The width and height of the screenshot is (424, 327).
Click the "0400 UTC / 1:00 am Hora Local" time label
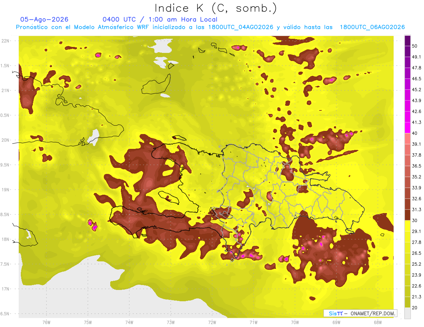160,19
